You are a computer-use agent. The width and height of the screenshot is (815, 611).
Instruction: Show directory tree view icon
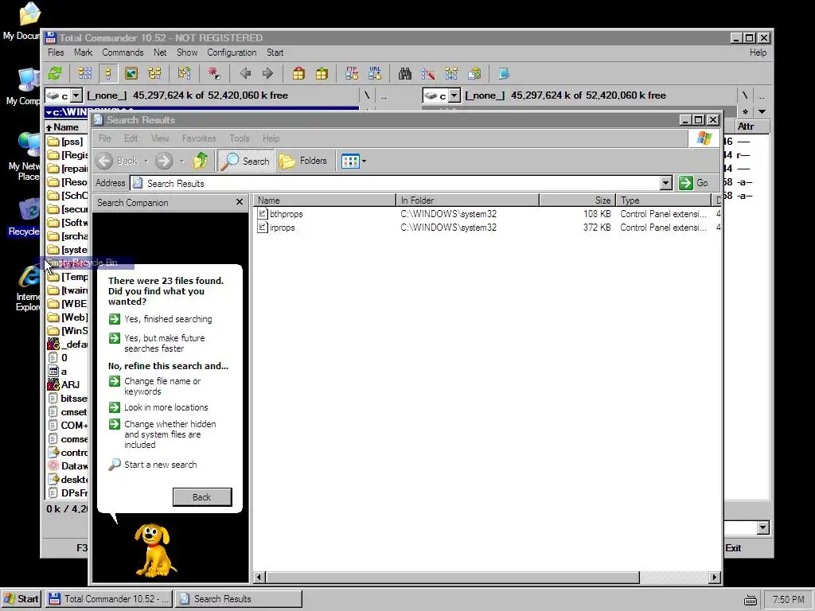pyautogui.click(x=154, y=73)
